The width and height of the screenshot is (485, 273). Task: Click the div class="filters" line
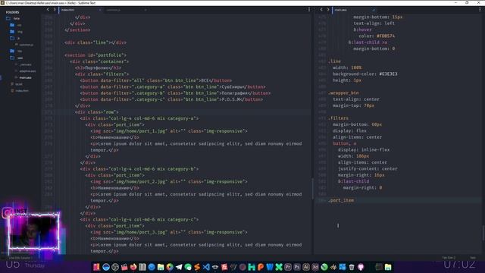[x=102, y=74]
